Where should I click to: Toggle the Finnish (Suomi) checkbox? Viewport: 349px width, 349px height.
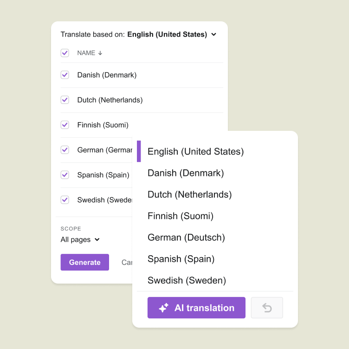pyautogui.click(x=65, y=125)
